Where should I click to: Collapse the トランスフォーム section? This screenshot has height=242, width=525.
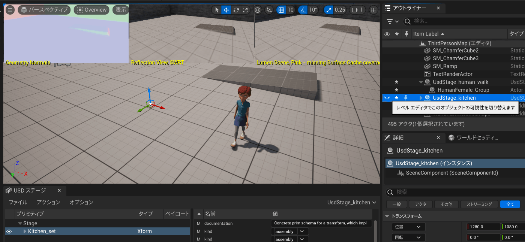tap(387, 216)
